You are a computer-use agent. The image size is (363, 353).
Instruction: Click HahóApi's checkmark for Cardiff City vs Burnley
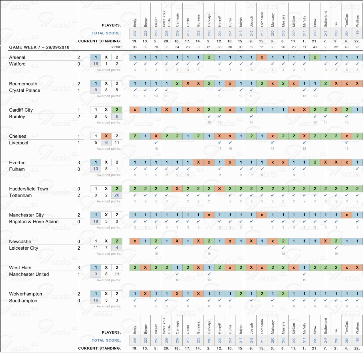209,116
